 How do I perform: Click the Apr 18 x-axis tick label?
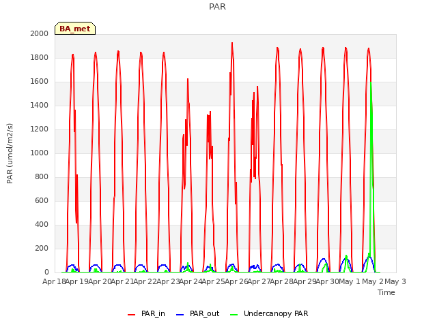(x=54, y=281)
